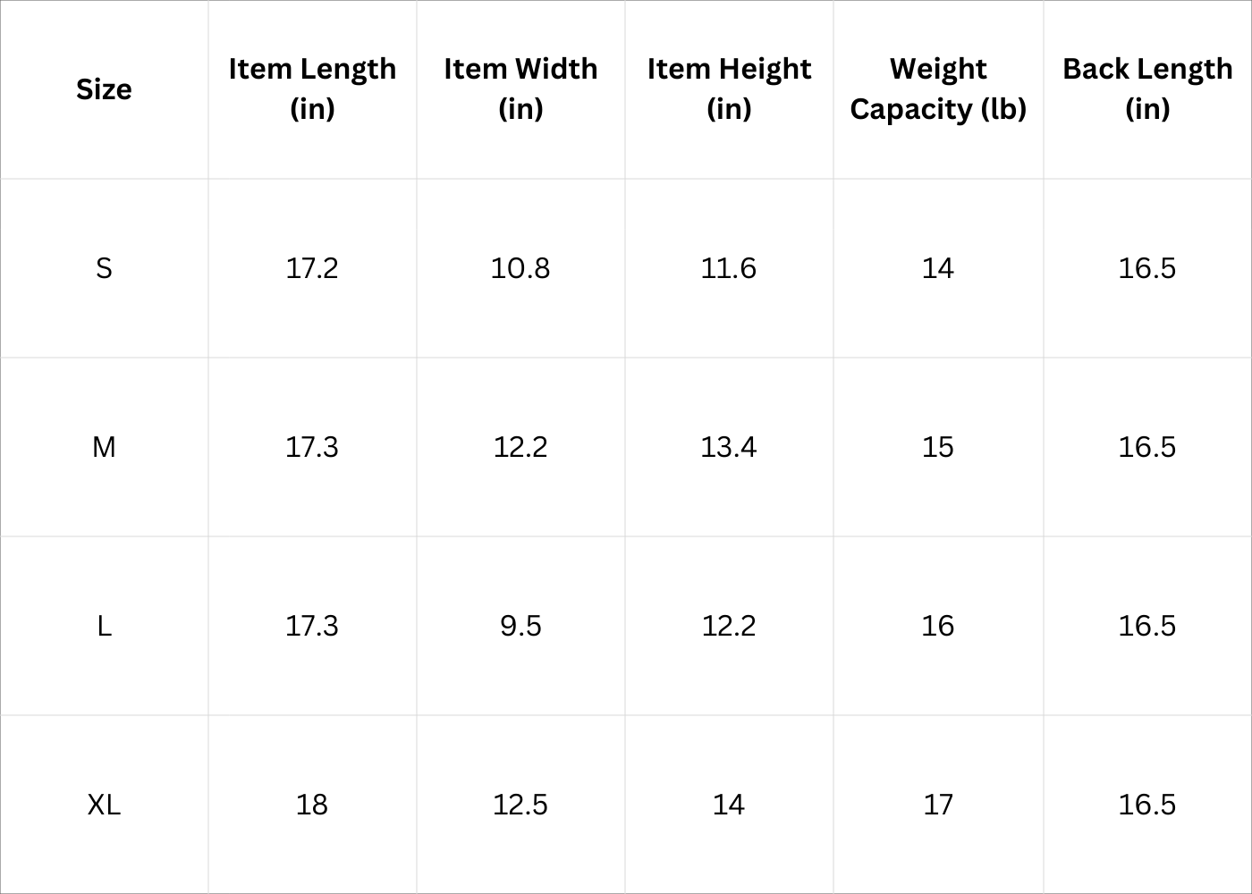Click the Back Length (in) header
The width and height of the screenshot is (1252, 894).
point(1147,89)
